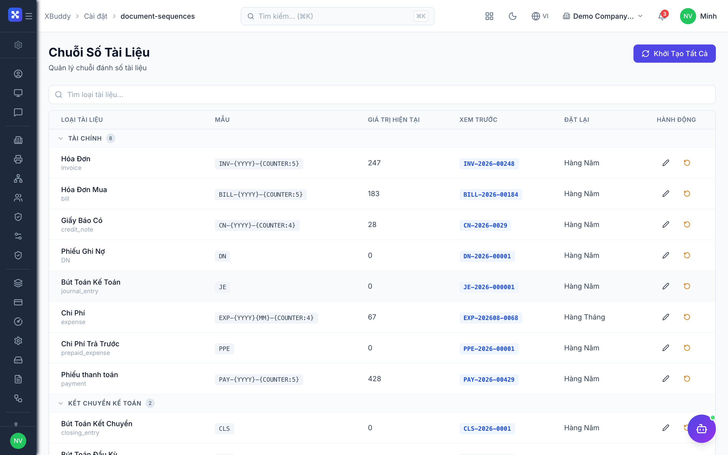Click the NV avatar at sidebar bottom
This screenshot has width=728, height=455.
click(x=18, y=441)
